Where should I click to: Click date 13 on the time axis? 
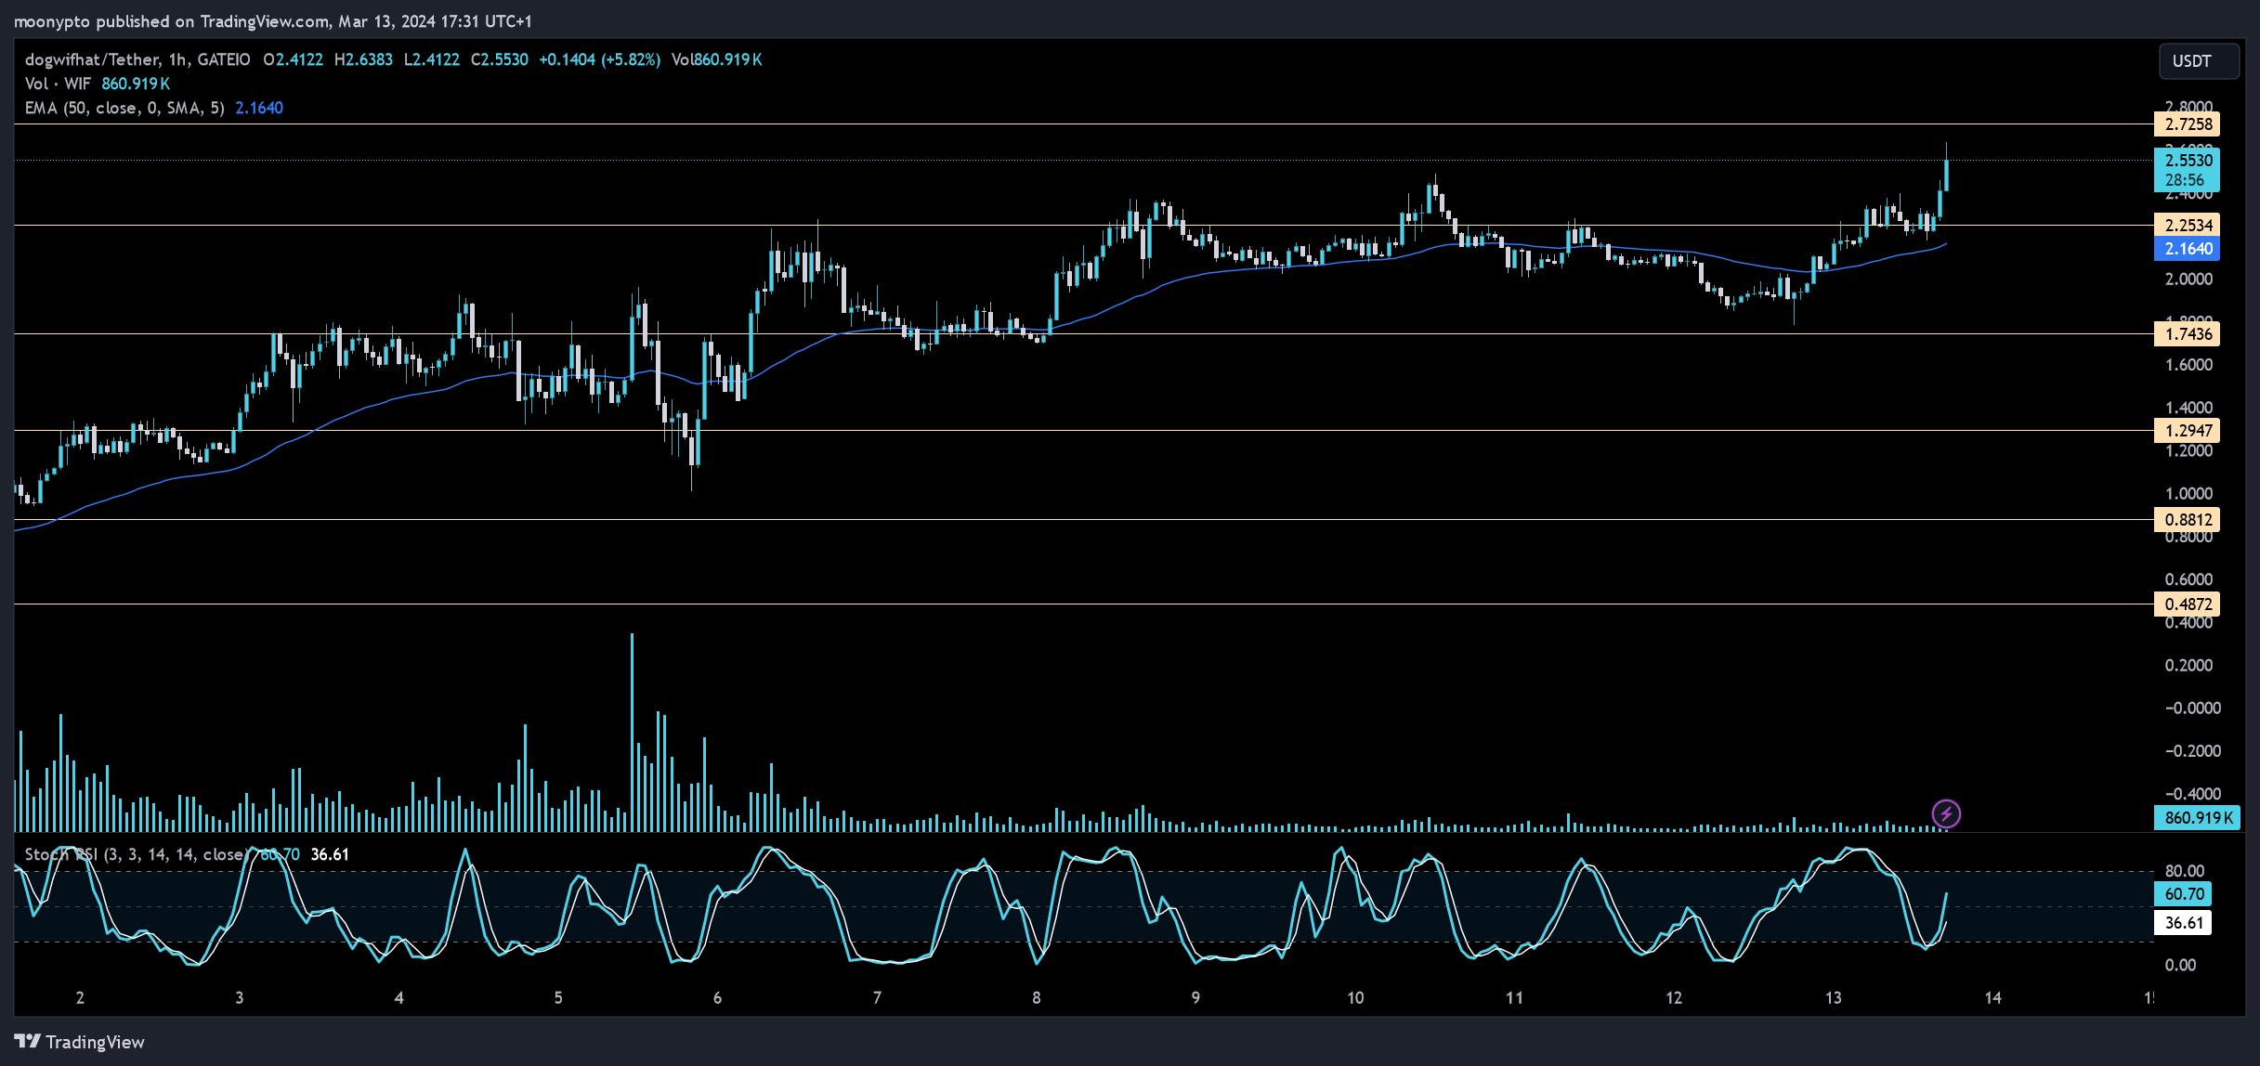(1834, 998)
